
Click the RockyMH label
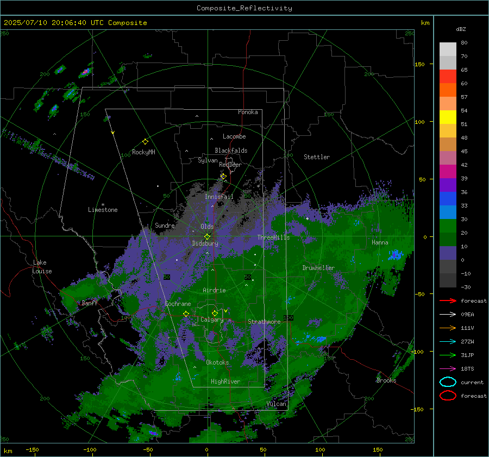[143, 152]
